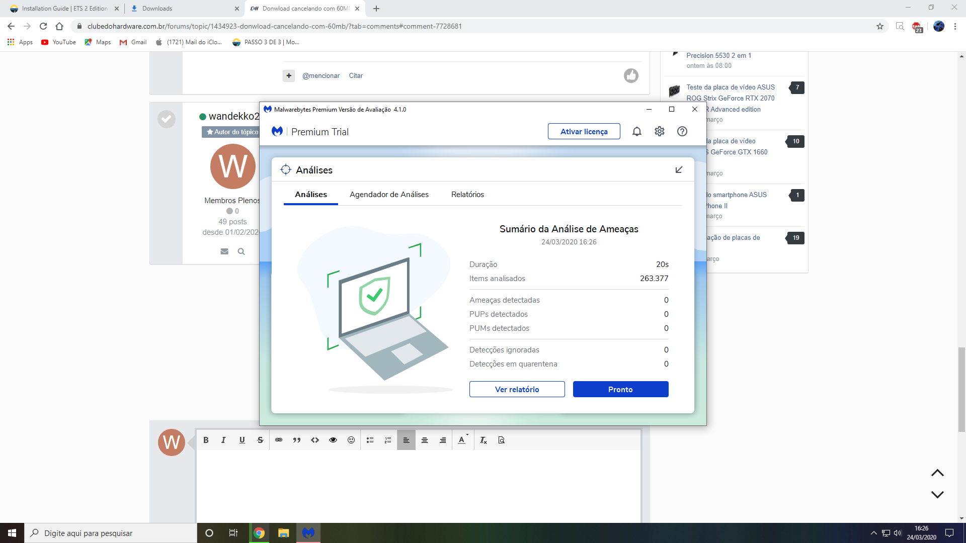This screenshot has width=966, height=543.
Task: Switch to Relatórios tab
Action: [467, 195]
